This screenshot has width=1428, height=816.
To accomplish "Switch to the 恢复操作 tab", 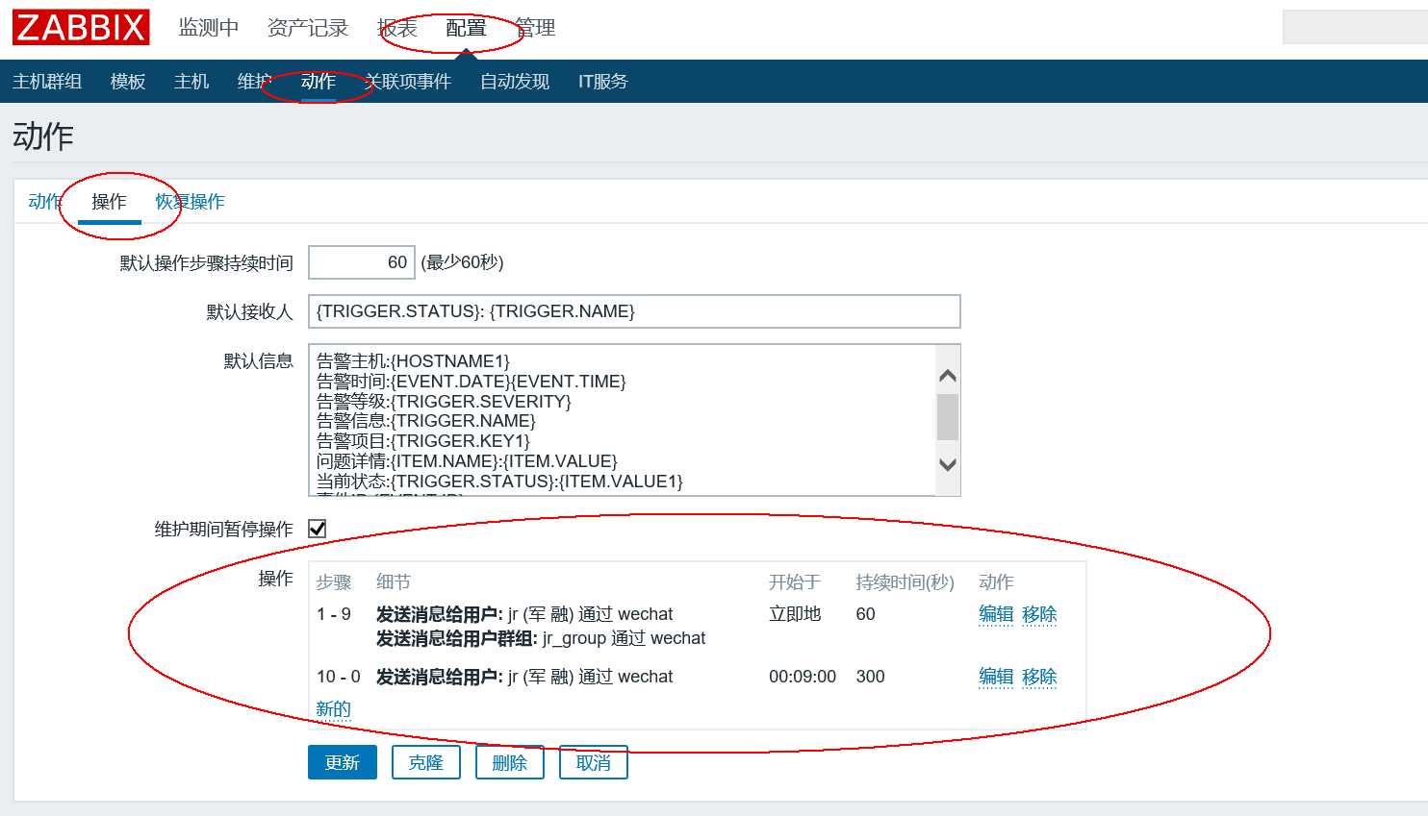I will coord(190,201).
